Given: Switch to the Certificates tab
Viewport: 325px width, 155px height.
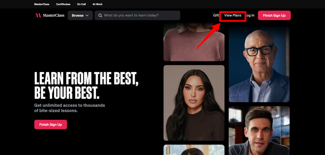Looking at the screenshot, I should (x=63, y=4).
